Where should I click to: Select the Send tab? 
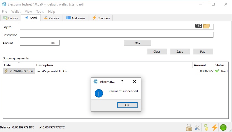tap(31, 18)
